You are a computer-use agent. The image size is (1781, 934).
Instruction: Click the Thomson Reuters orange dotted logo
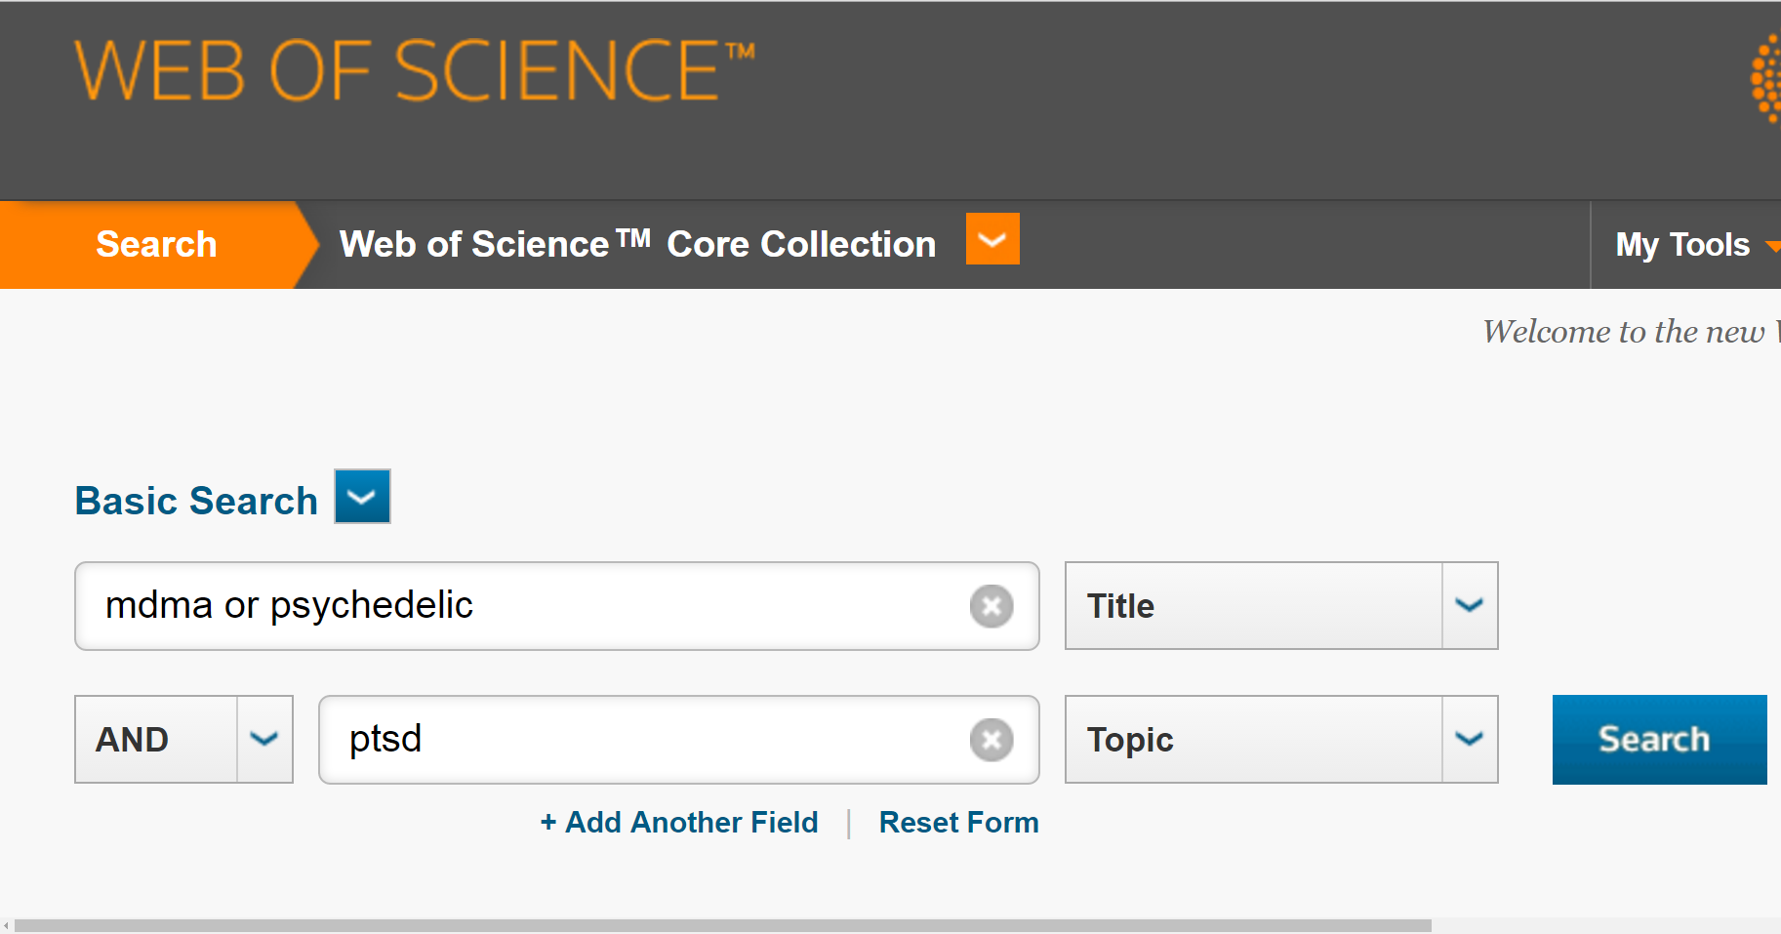pos(1765,78)
